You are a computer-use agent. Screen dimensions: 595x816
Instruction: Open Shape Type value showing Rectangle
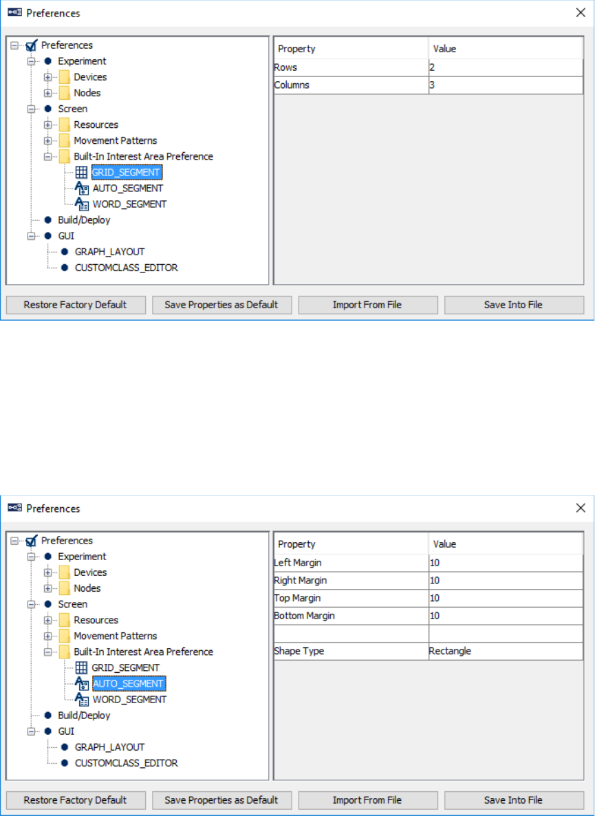(506, 651)
